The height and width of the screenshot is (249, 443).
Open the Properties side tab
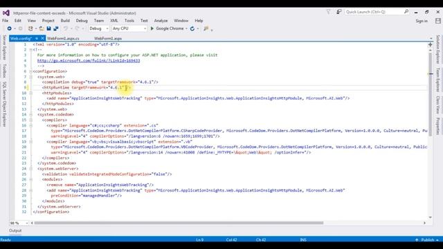tap(437, 126)
